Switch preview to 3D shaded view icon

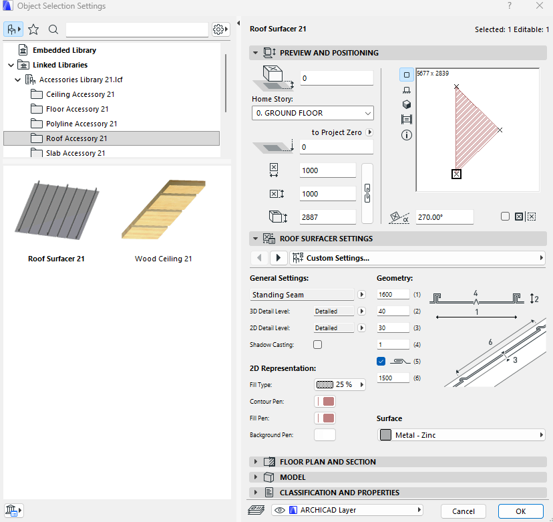[x=406, y=104]
